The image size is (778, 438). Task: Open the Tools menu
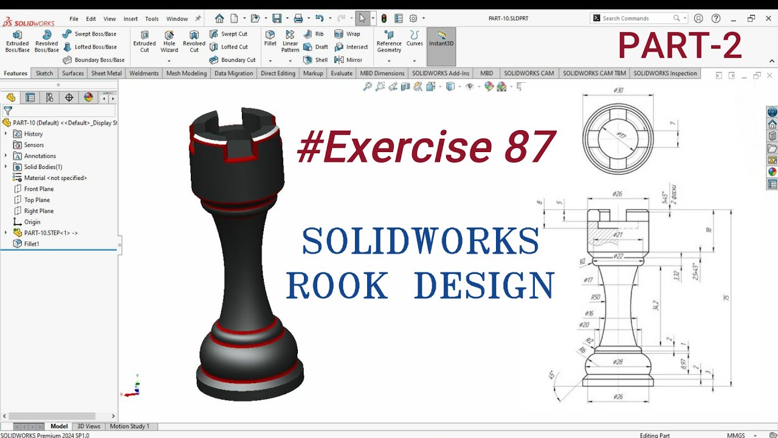pyautogui.click(x=152, y=19)
